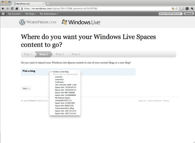This screenshot has width=195, height=143.
Task: Click the avatar icon in the admin bar
Action: (x=3, y=14)
